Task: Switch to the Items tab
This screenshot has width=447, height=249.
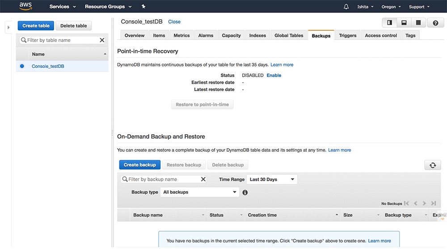Action: pos(159,35)
